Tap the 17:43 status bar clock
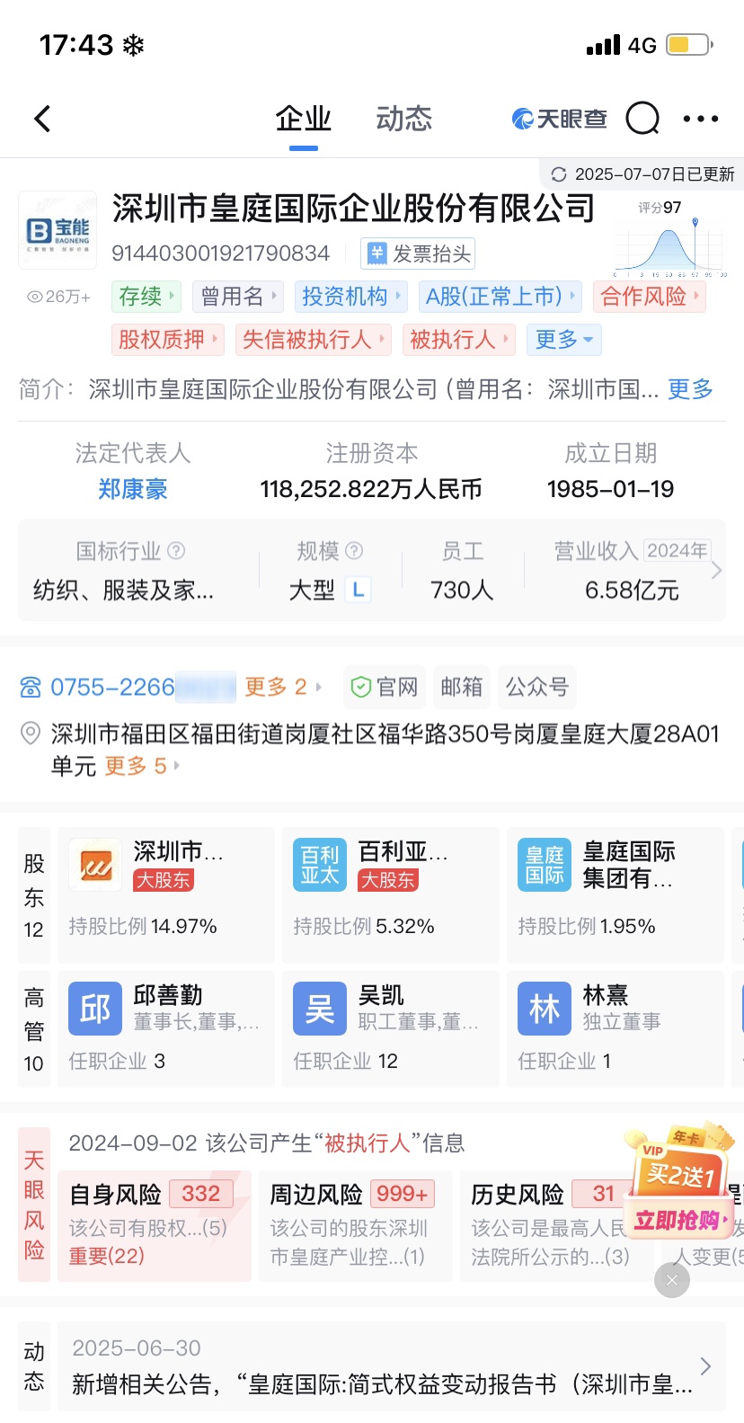The image size is (744, 1423). click(76, 45)
